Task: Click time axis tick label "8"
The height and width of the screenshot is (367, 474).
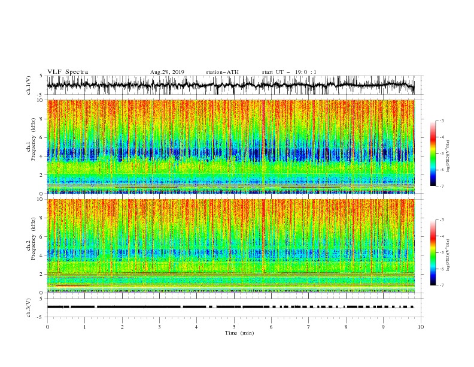Action: coord(346,327)
